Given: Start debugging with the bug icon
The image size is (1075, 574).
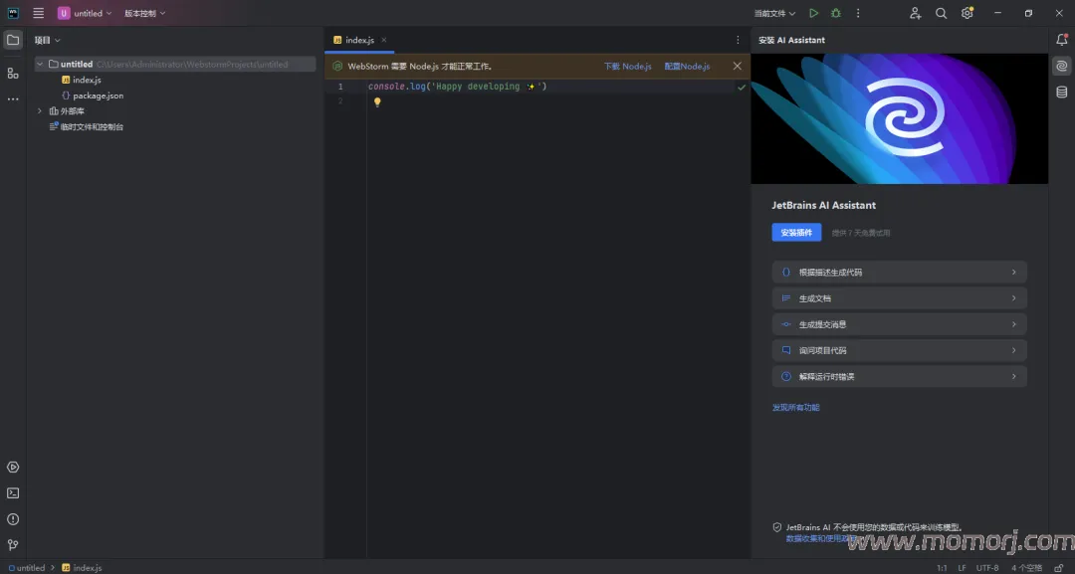Looking at the screenshot, I should tap(836, 13).
